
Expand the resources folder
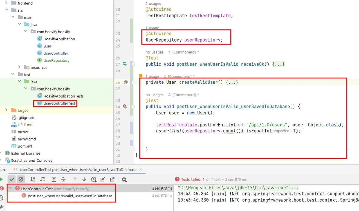[x=19, y=67]
